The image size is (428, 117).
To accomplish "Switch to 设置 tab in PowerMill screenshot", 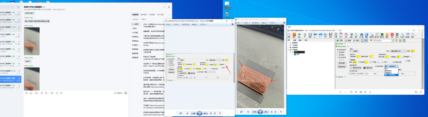I will click(x=295, y=40).
